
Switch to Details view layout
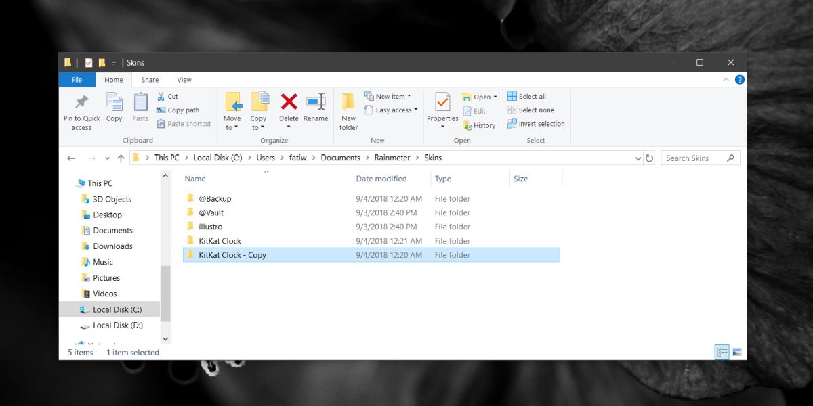tap(722, 353)
